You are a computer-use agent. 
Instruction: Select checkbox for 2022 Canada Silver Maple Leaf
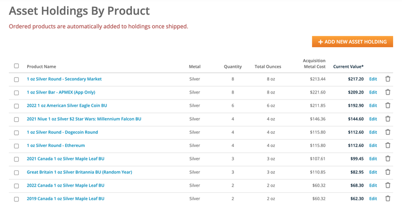pyautogui.click(x=16, y=186)
